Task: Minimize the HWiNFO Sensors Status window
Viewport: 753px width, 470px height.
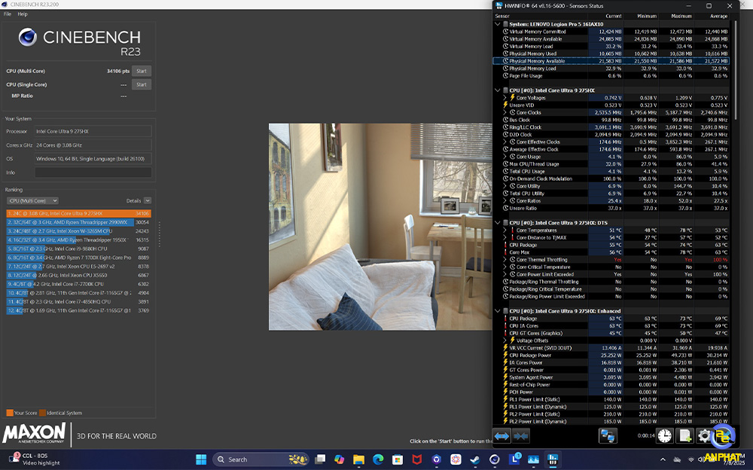Action: point(687,6)
